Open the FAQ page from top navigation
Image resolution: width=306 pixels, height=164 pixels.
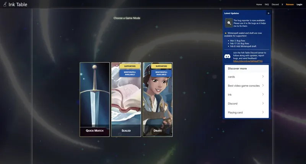coord(267,5)
